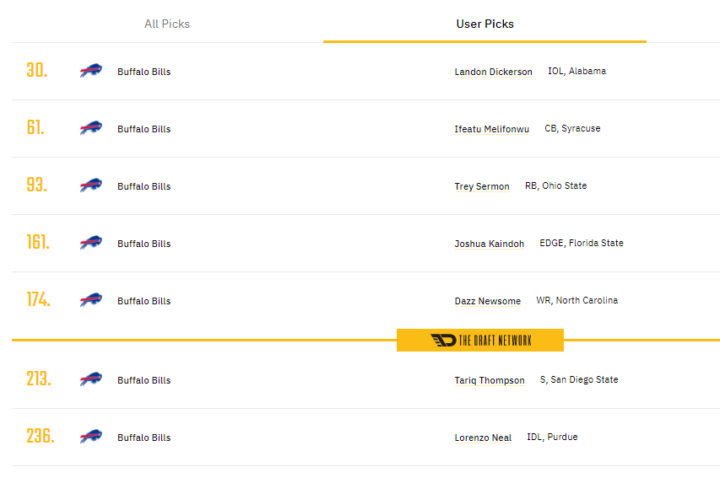Open Joshua Kaindoh player link
Viewport: 720px width, 494px height.
489,244
